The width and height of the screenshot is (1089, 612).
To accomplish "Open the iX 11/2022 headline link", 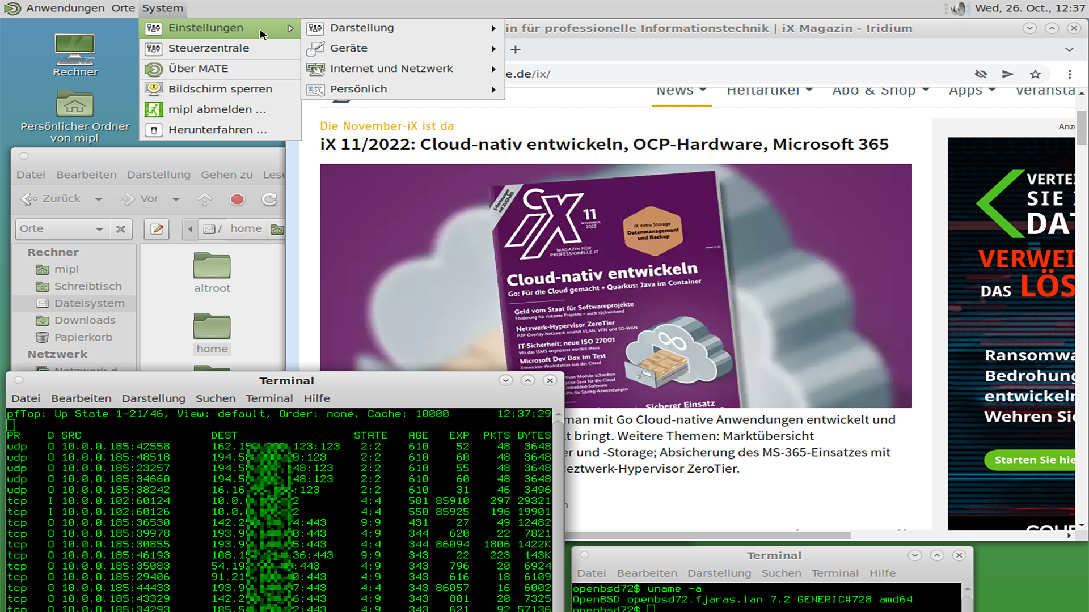I will point(604,144).
